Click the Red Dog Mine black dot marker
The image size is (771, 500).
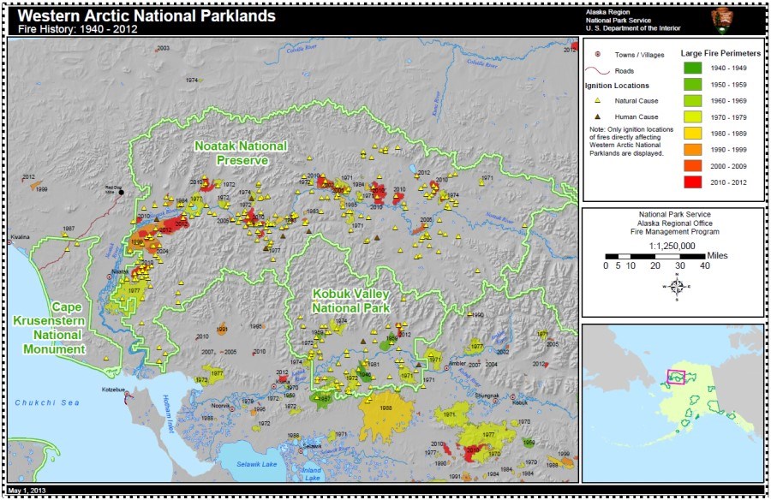click(122, 193)
